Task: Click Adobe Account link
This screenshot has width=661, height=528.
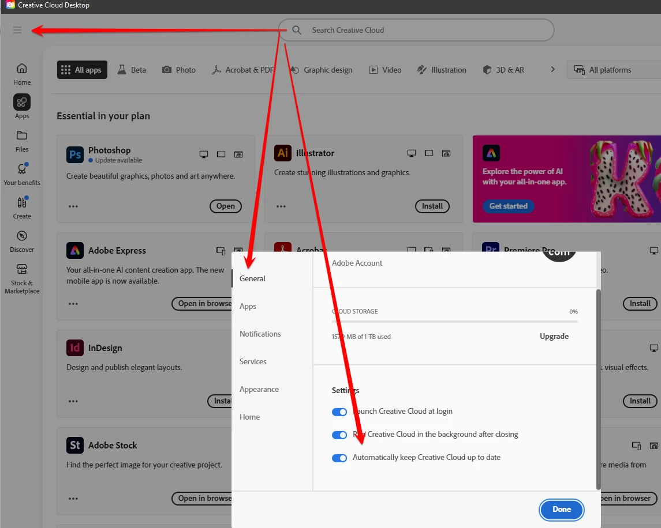Action: 357,263
